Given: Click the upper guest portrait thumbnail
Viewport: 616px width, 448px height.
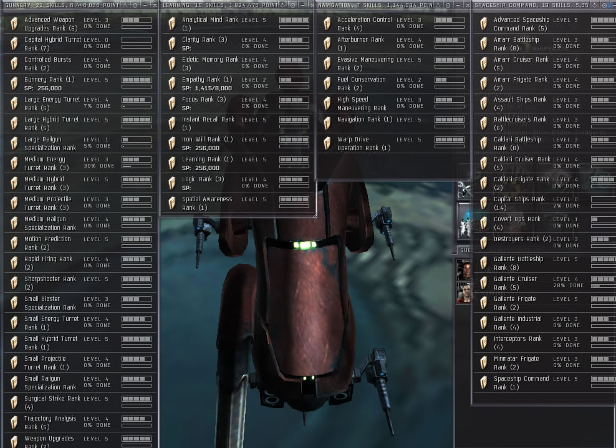Looking at the screenshot, I should pos(464,270).
